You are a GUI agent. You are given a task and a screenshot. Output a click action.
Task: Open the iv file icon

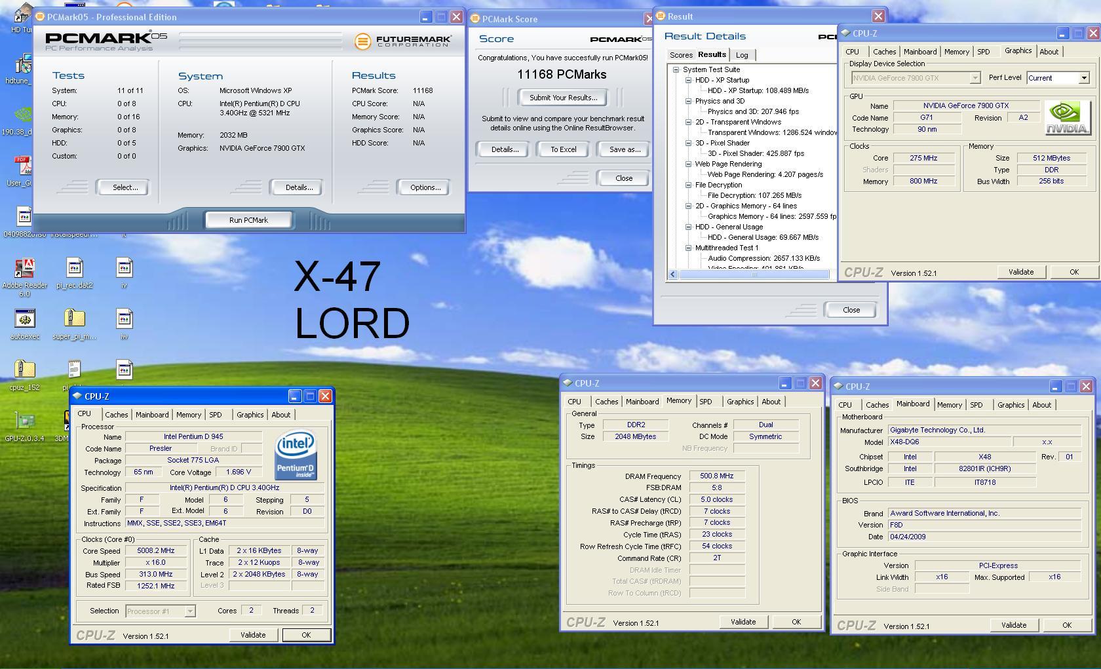125,273
